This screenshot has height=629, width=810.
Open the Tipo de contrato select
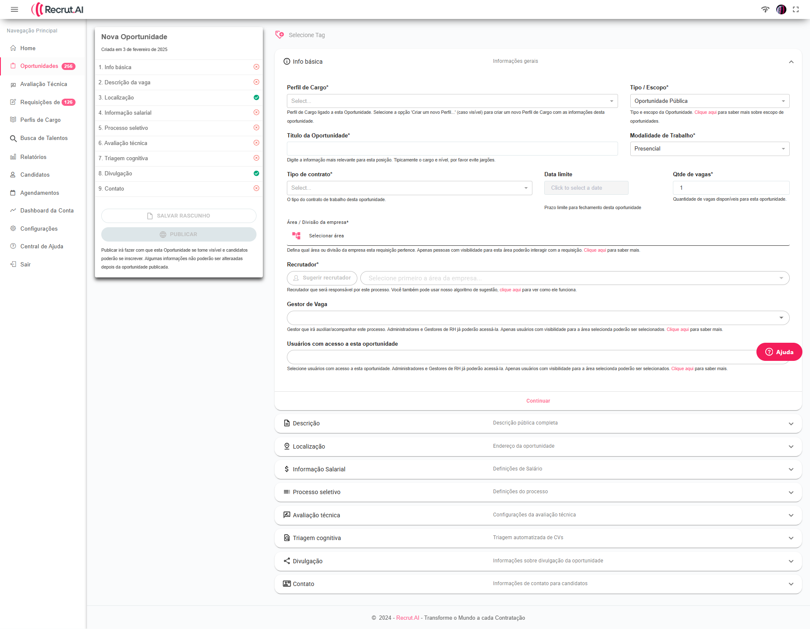coord(409,188)
